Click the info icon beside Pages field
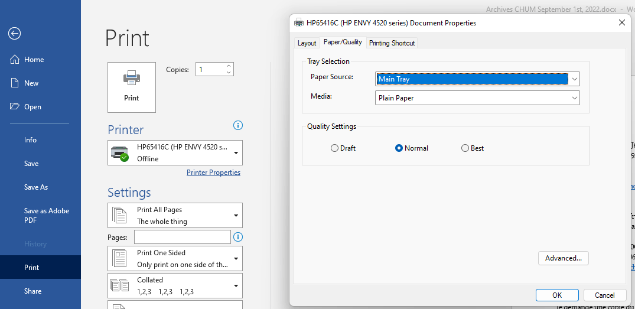 point(238,237)
